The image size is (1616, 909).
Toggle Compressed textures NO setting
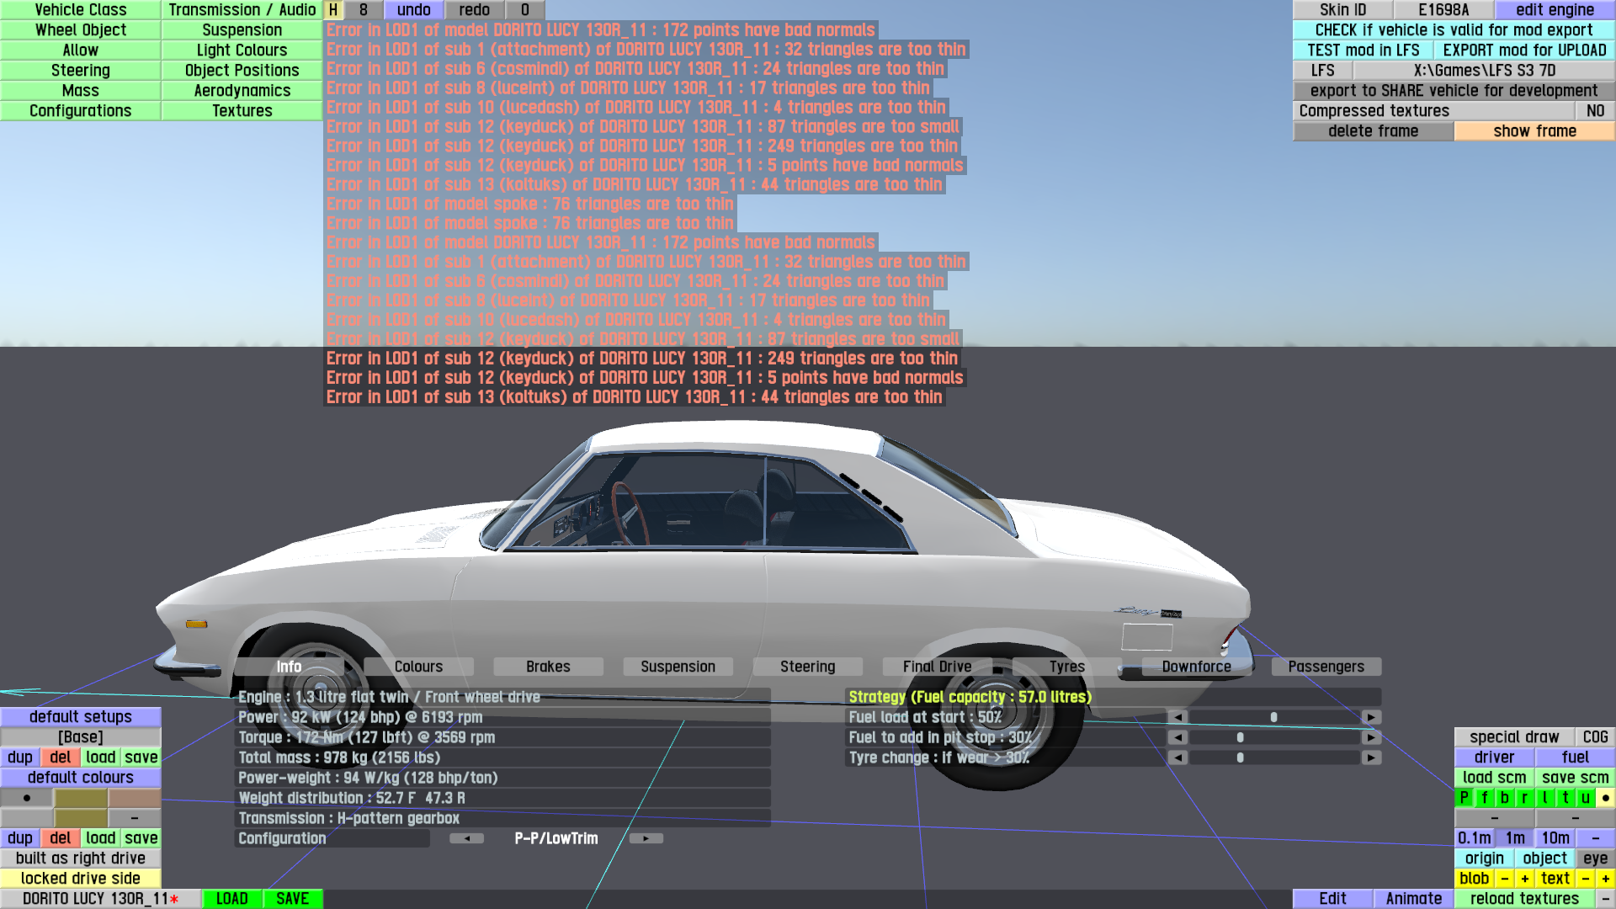1594,111
